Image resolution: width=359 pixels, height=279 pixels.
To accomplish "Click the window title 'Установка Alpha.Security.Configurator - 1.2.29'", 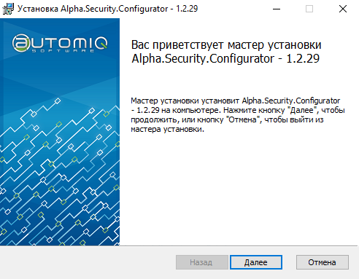I will point(107,9).
